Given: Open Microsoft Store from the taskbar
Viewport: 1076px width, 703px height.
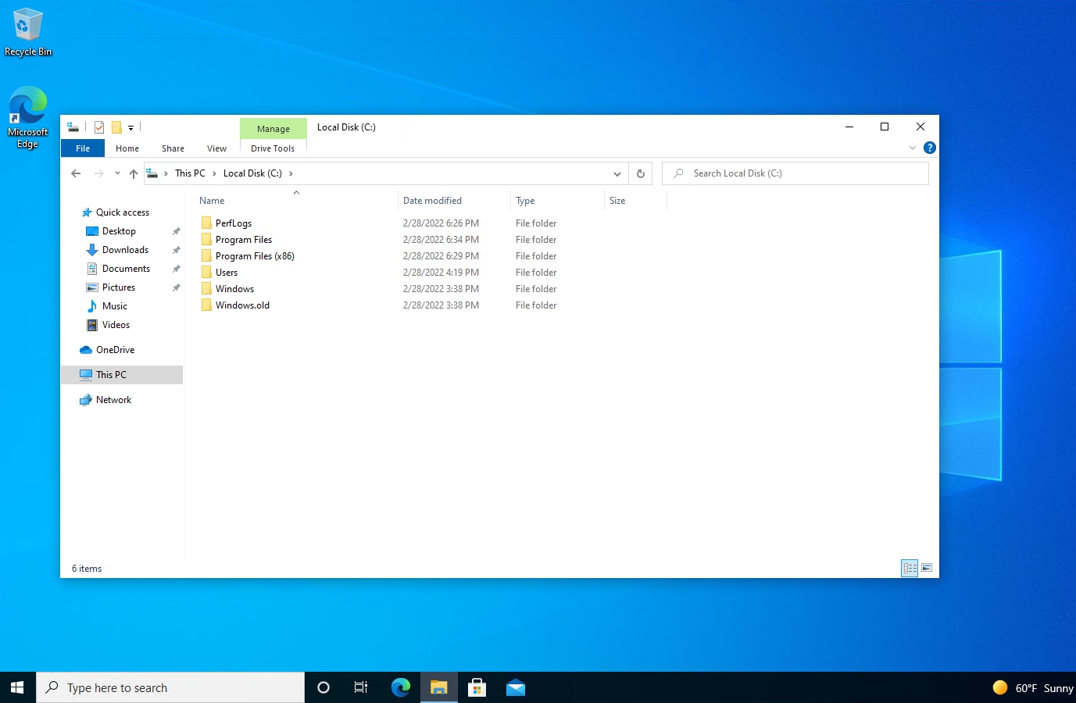Looking at the screenshot, I should (x=477, y=687).
